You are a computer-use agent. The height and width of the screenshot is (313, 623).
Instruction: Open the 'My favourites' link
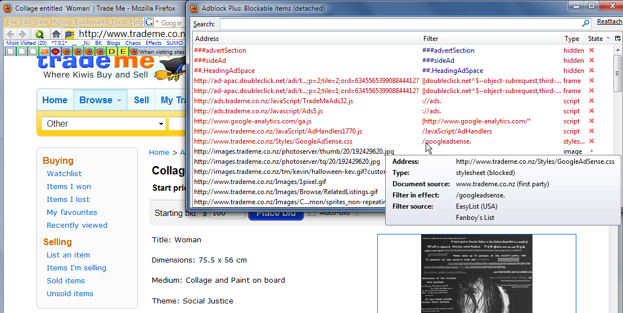pyautogui.click(x=72, y=213)
